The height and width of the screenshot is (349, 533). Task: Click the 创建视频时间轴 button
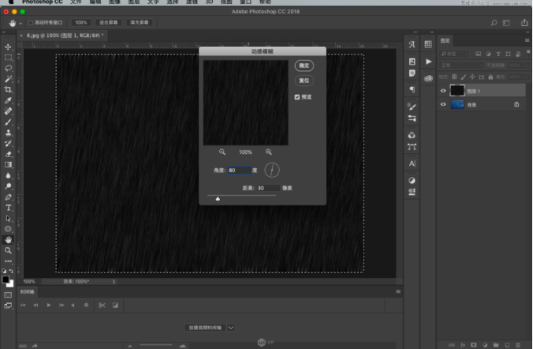(205, 326)
